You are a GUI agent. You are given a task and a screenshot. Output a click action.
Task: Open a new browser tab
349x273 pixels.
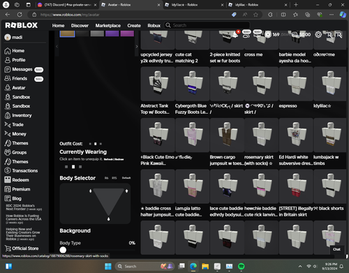[296, 5]
